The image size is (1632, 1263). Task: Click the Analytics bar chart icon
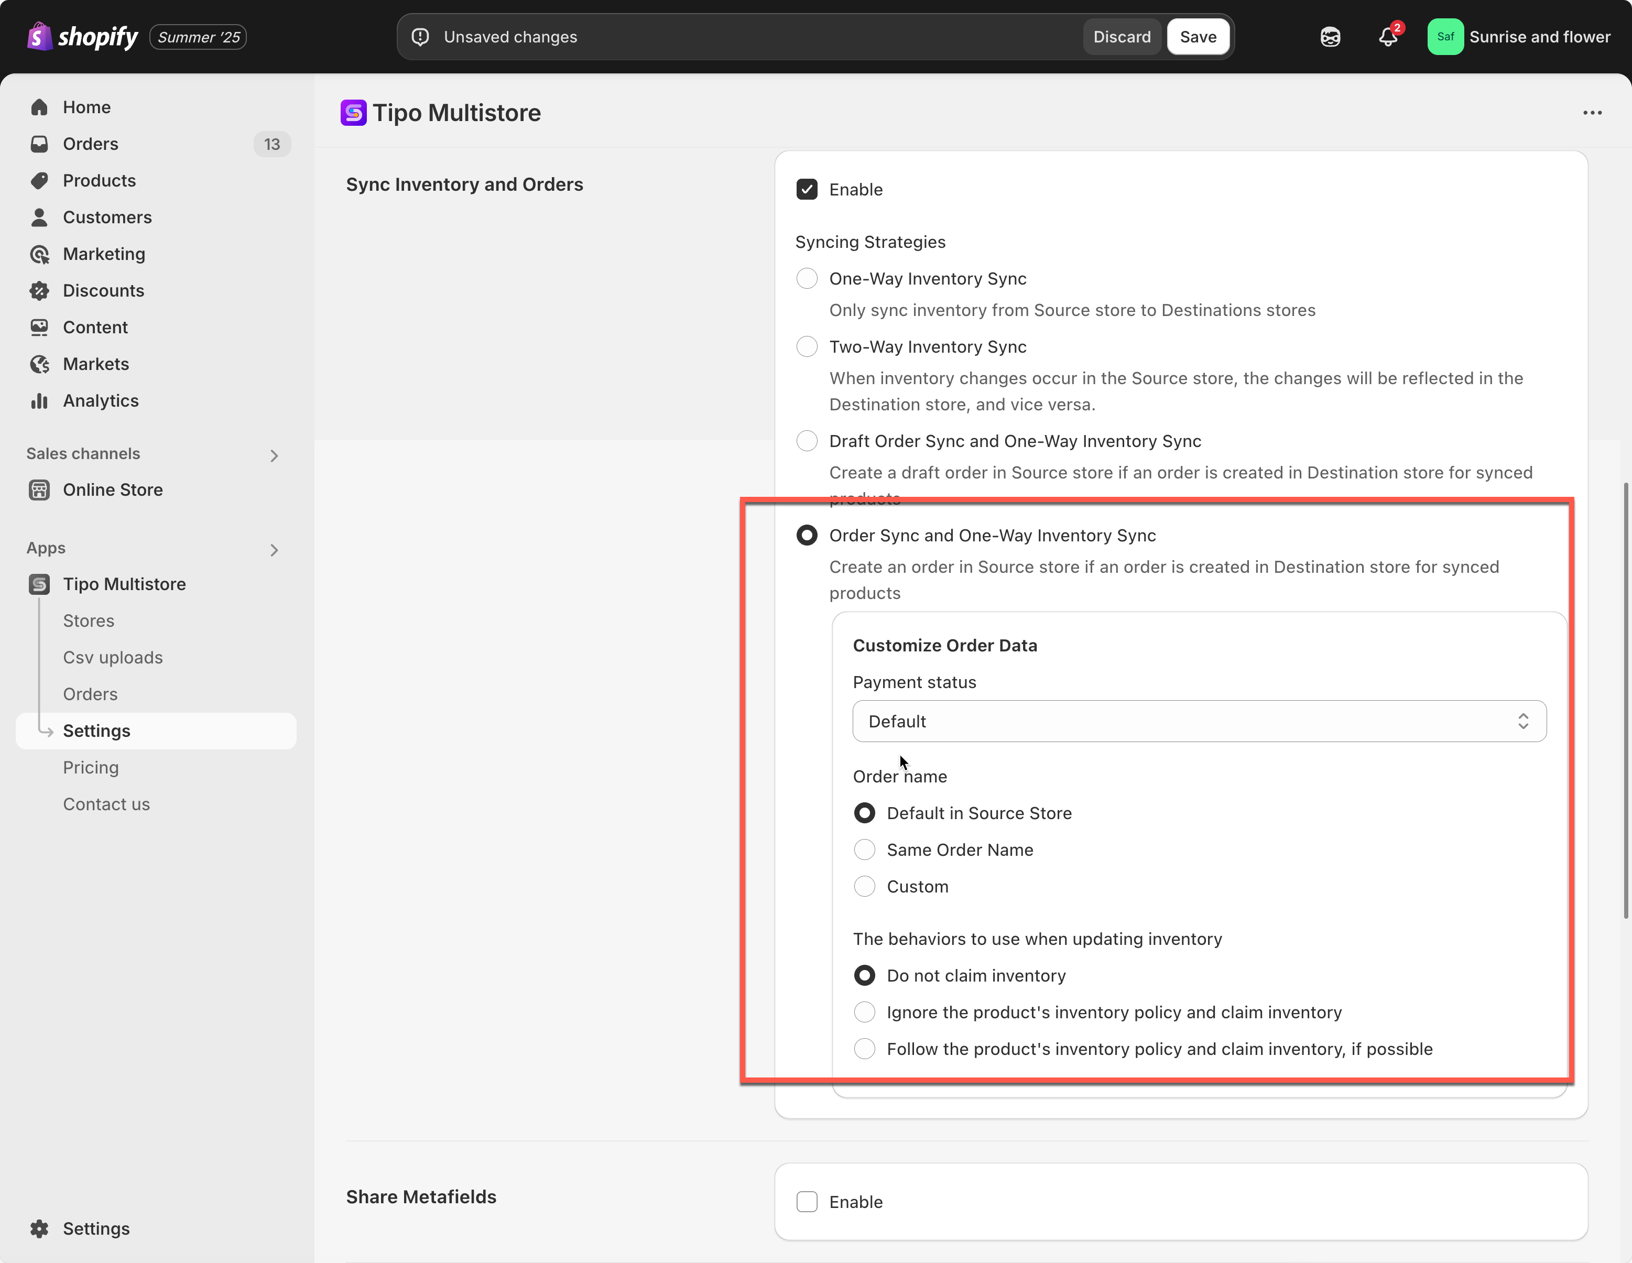(x=40, y=401)
